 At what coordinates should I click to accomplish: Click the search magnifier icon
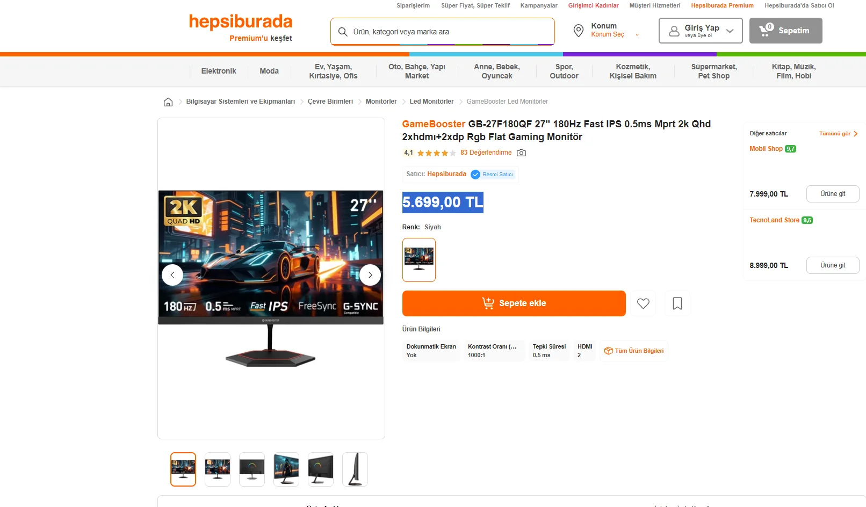[x=343, y=32]
